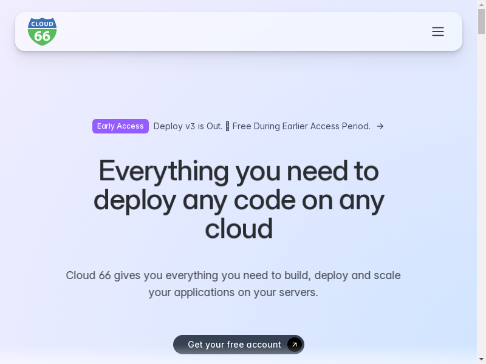Click the right arrow after the announcement text

click(x=380, y=126)
